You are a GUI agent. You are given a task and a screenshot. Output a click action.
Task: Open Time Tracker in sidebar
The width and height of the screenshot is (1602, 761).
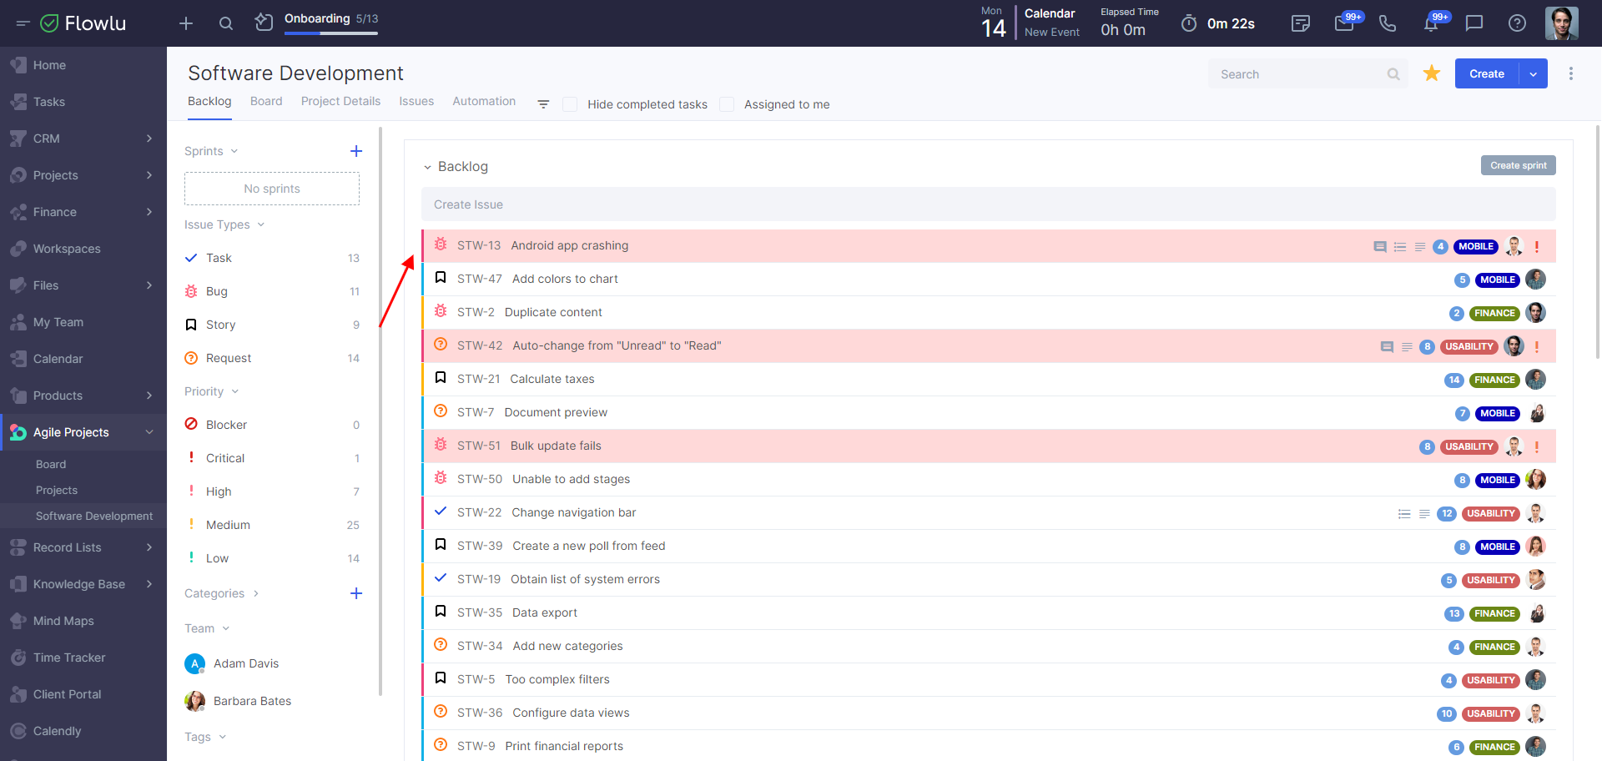tap(69, 658)
